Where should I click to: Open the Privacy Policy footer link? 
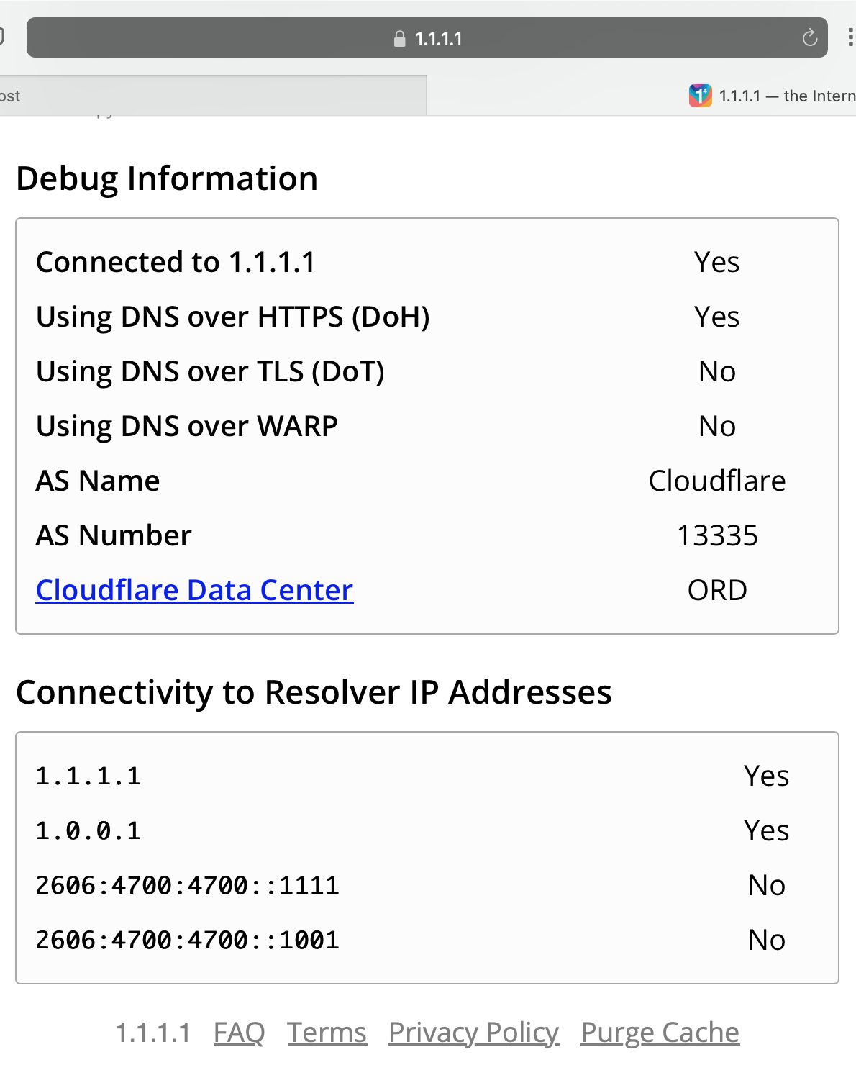[473, 1033]
